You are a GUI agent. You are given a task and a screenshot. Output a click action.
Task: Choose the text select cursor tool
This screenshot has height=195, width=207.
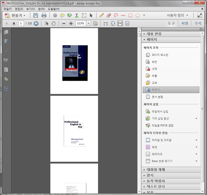click(x=46, y=23)
